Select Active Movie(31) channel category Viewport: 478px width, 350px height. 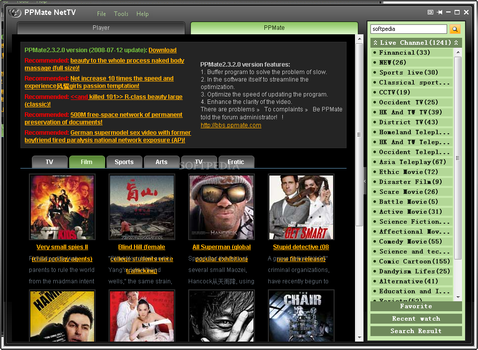pyautogui.click(x=412, y=211)
